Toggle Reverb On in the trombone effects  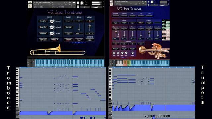coord(43,21)
